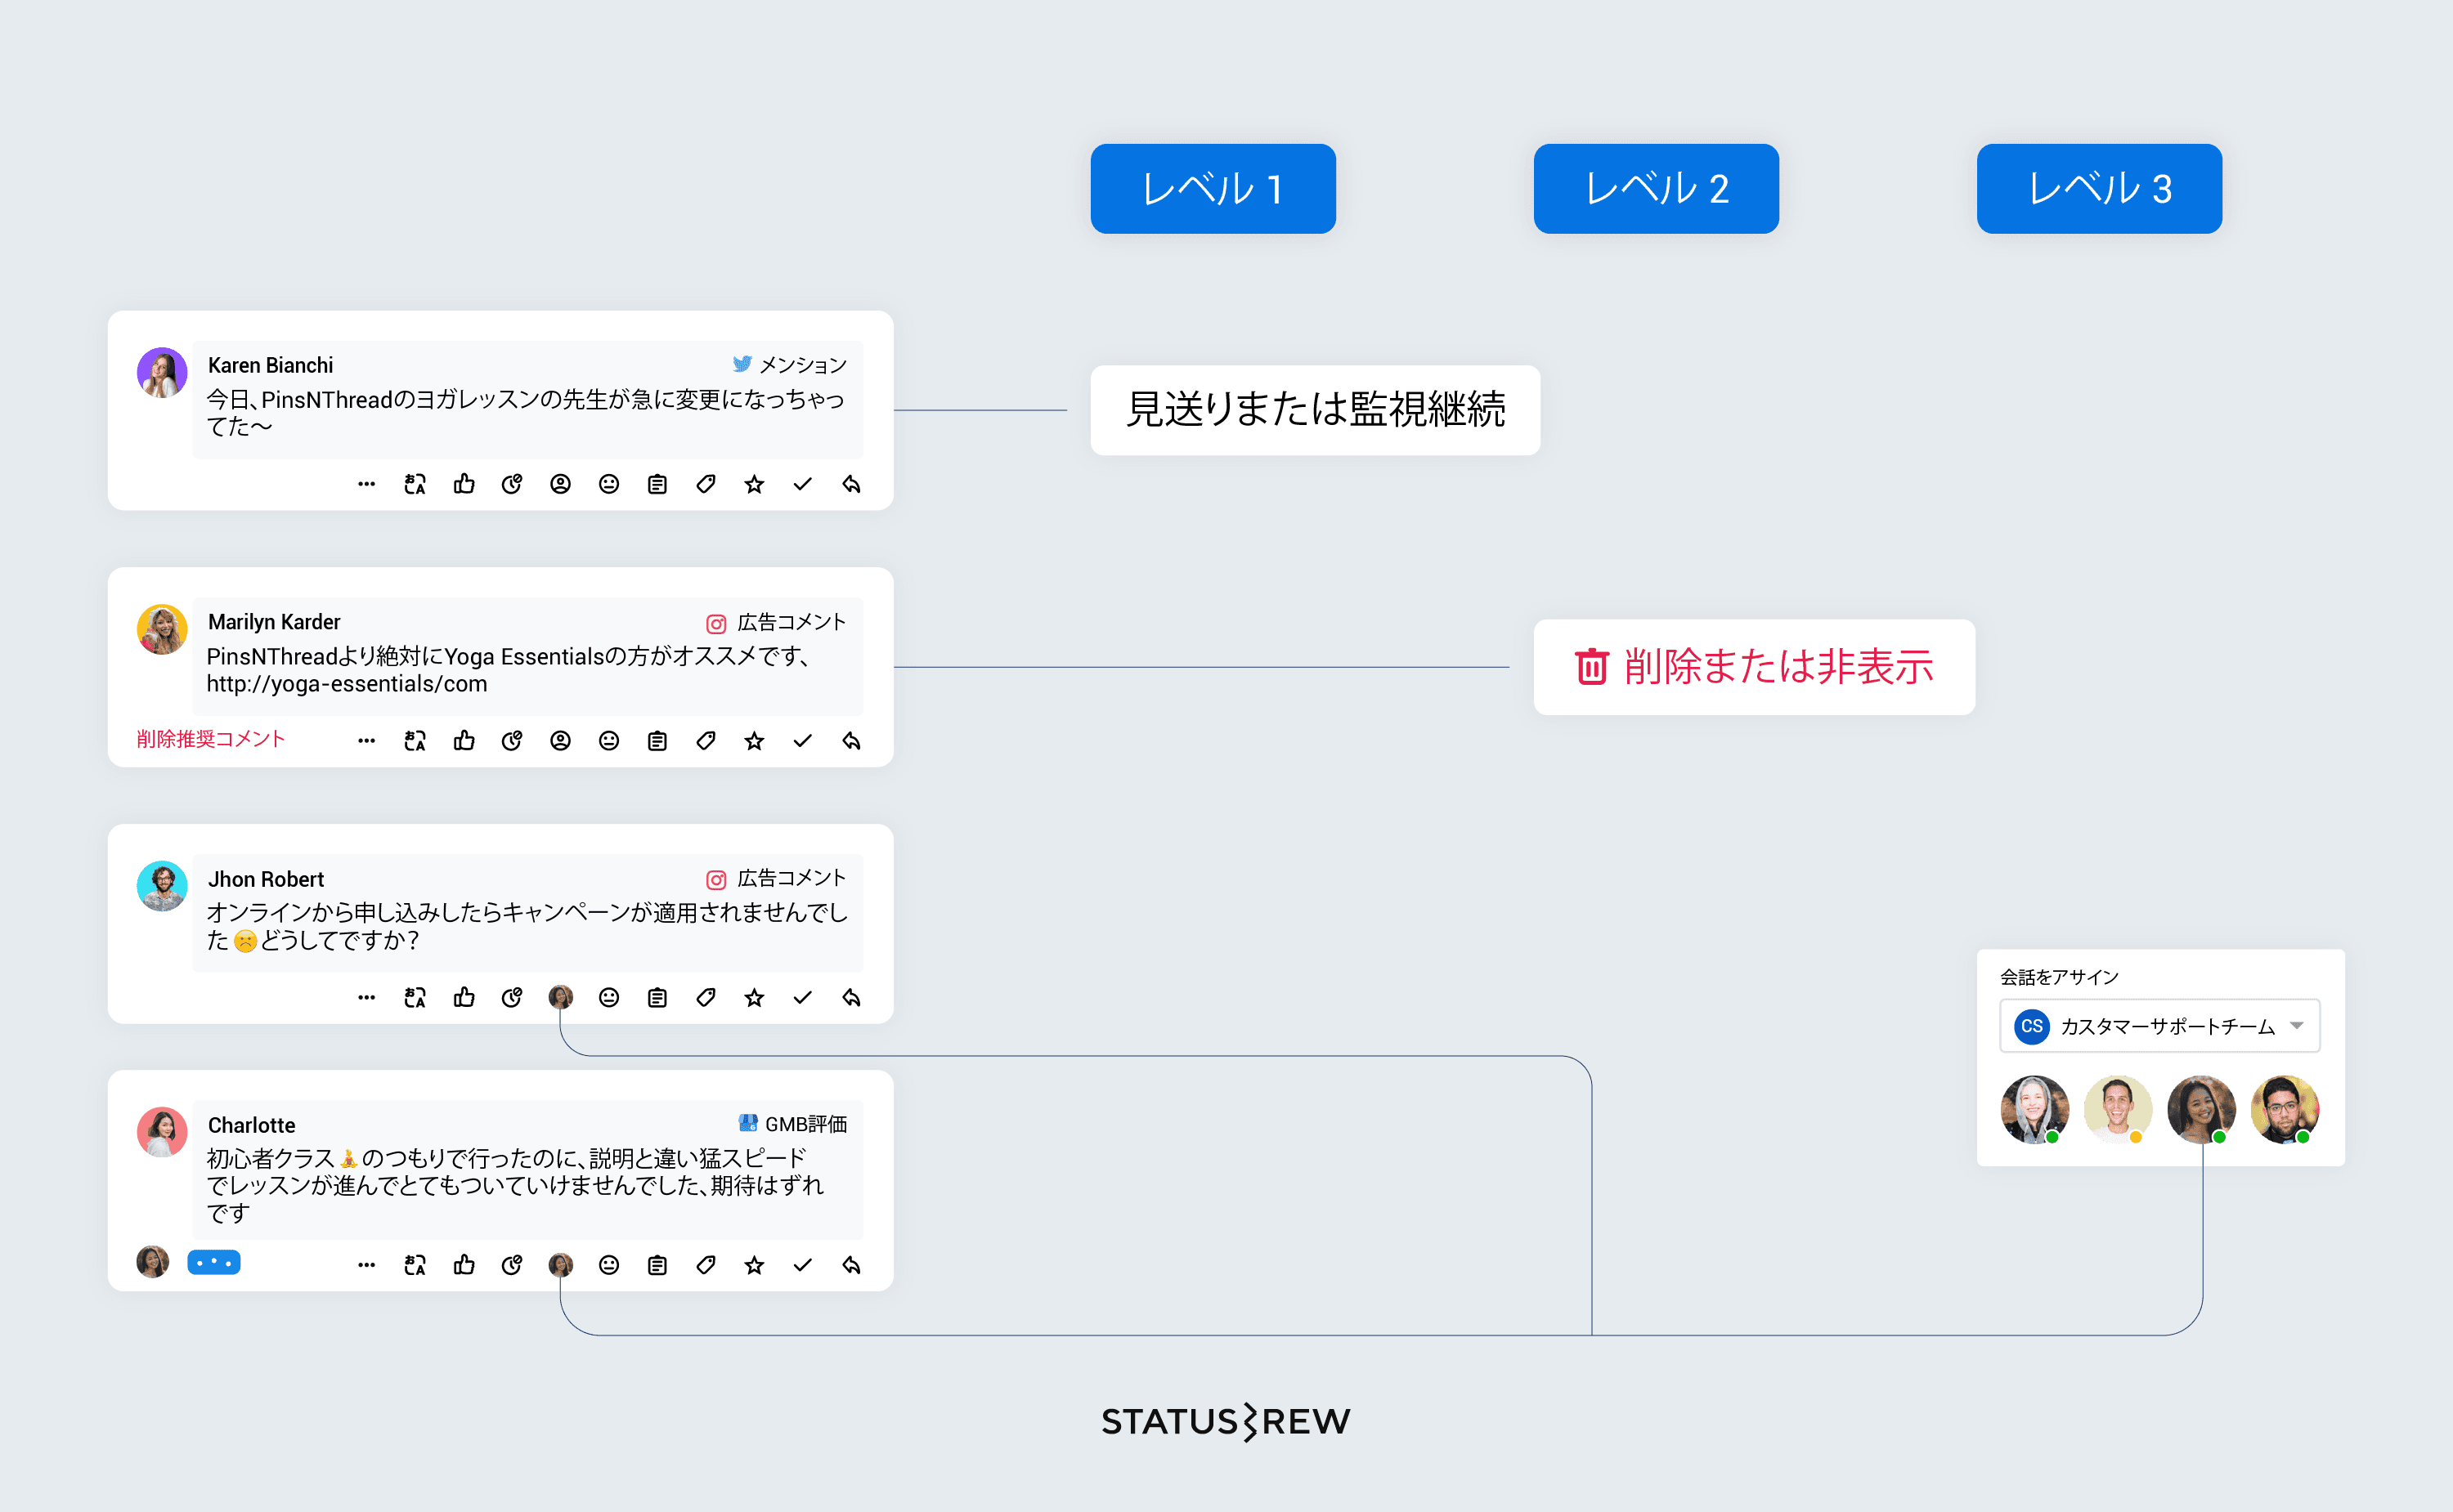2453x1512 pixels.
Task: Open tag icon on Karen Bianchi's mention
Action: pos(706,484)
